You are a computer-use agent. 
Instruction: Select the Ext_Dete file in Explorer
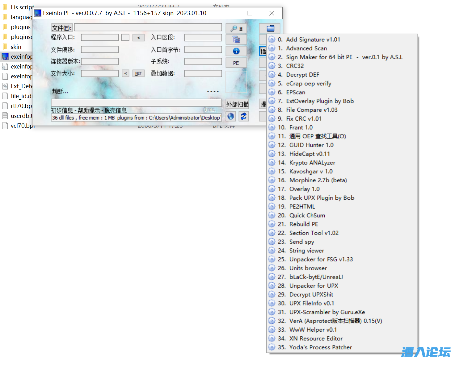[x=17, y=86]
